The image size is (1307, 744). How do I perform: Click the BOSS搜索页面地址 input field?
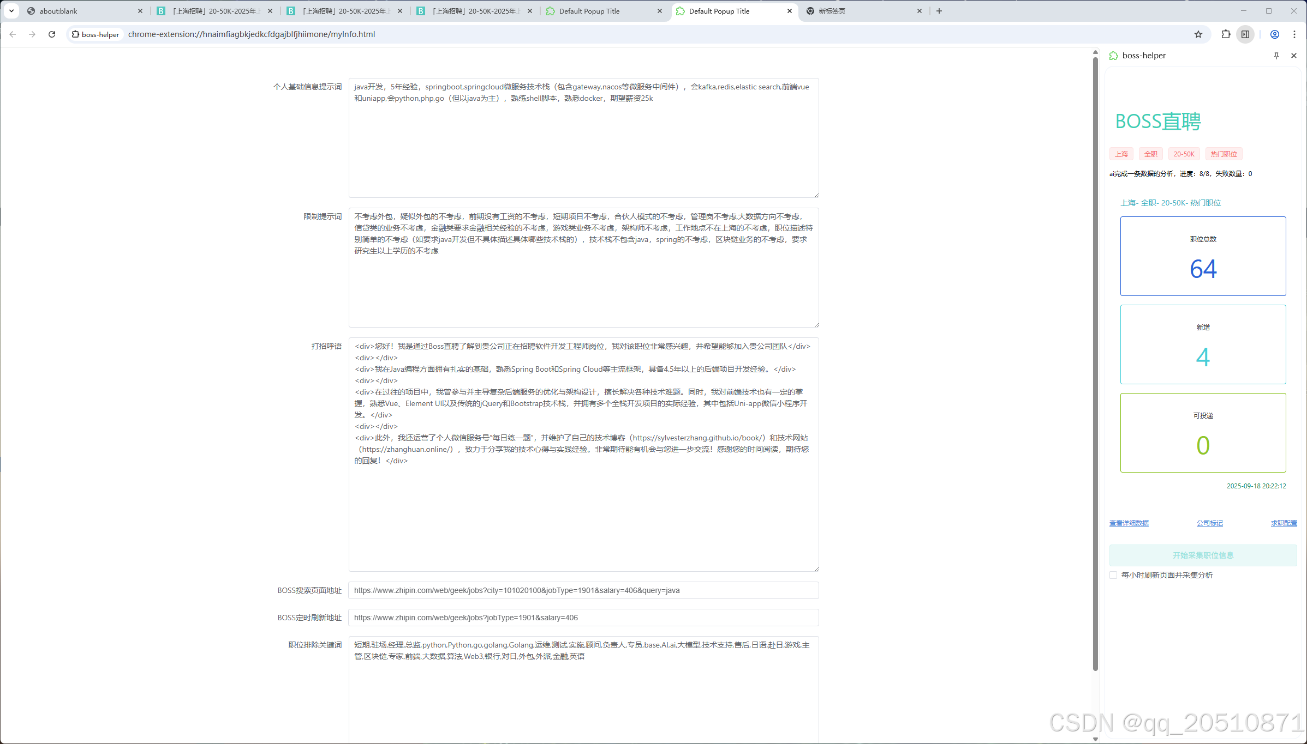point(583,590)
